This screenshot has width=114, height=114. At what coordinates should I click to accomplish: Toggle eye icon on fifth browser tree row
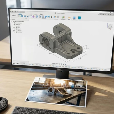coord(15,29)
